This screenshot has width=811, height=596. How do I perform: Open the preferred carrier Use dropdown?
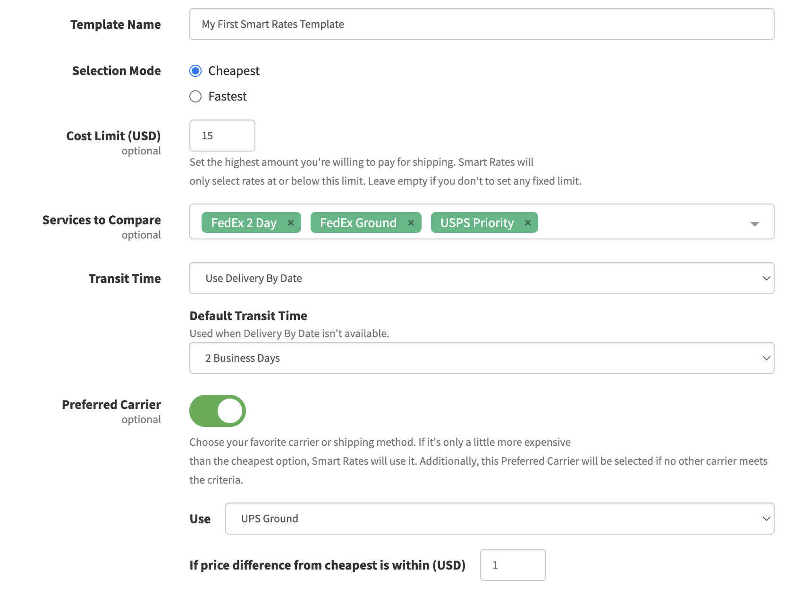point(499,519)
